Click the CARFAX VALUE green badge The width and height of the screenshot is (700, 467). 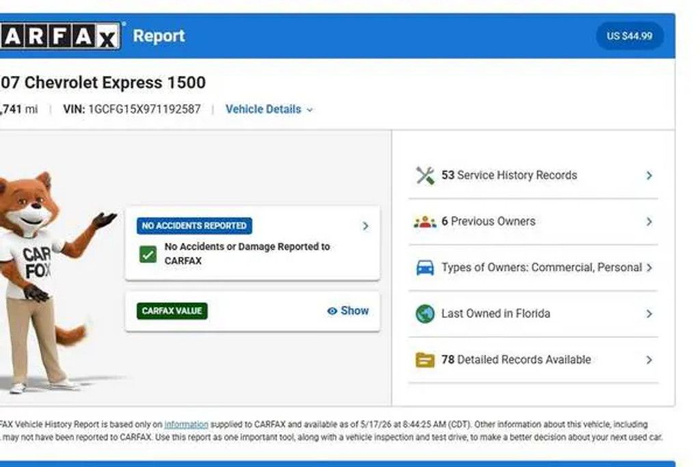point(172,310)
